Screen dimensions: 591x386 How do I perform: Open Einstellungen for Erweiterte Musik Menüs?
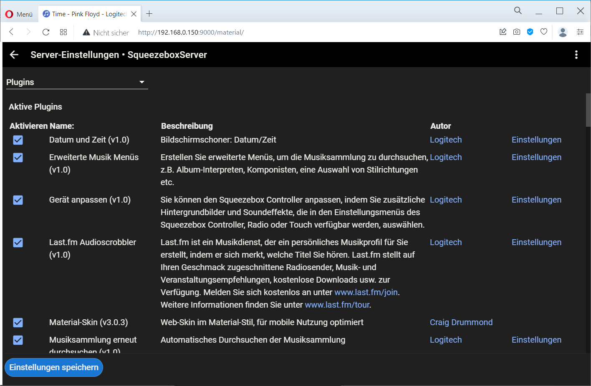(x=536, y=157)
